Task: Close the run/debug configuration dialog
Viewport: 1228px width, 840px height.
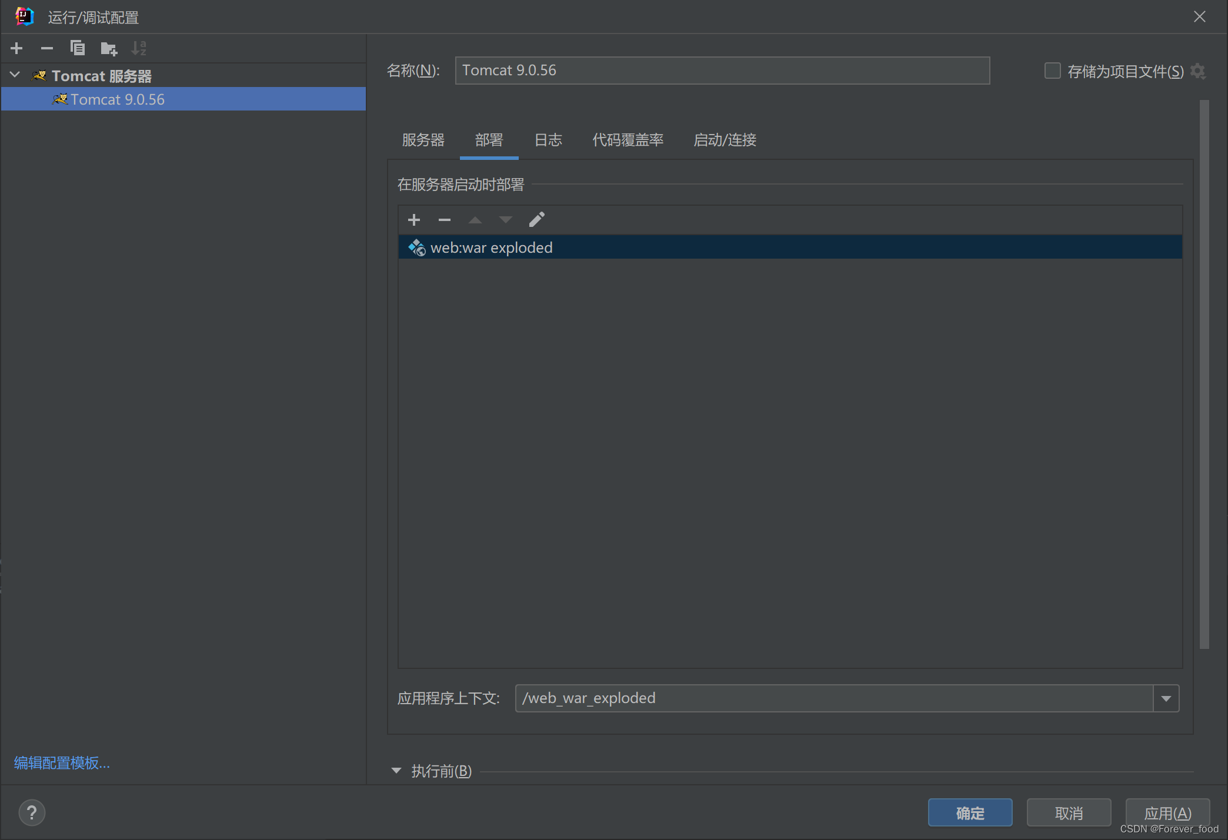Action: point(1200,16)
